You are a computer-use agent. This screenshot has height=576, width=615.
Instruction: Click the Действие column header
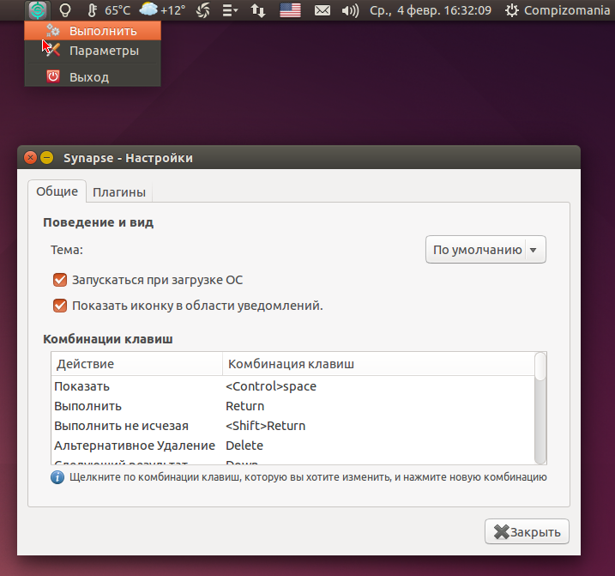pos(136,364)
